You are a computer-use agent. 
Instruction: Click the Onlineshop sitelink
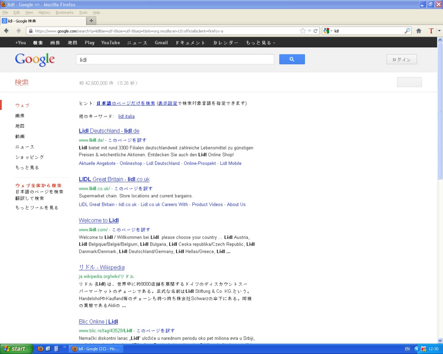131,163
